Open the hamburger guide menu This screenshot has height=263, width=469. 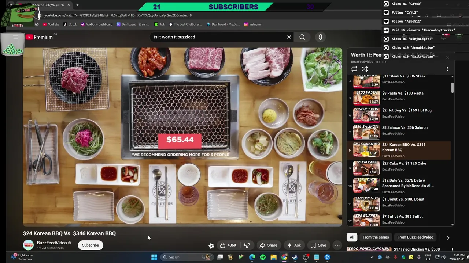pyautogui.click(x=16, y=37)
